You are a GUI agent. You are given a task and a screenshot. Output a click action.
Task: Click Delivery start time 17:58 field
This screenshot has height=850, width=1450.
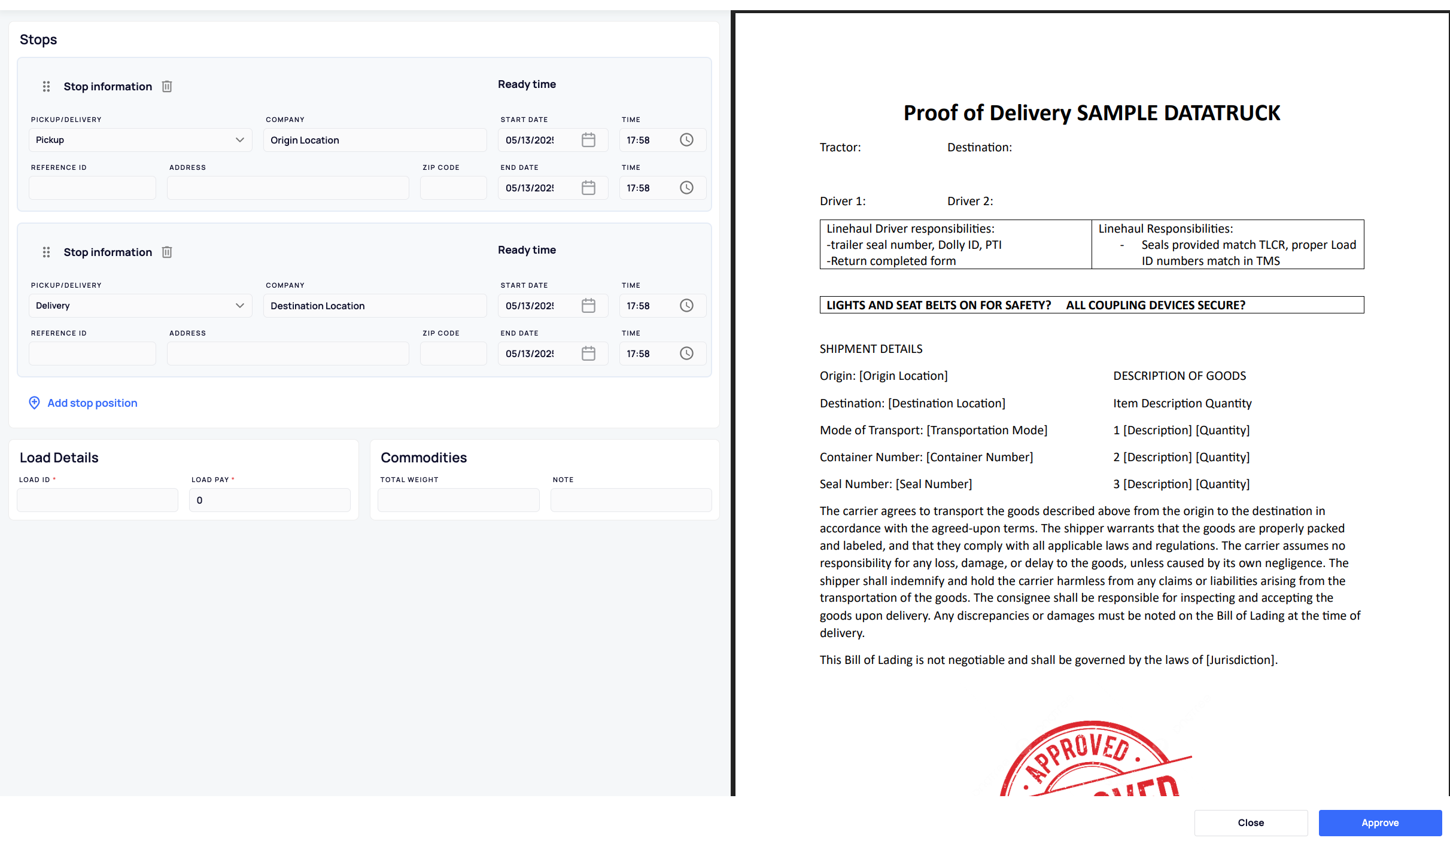[x=638, y=306]
